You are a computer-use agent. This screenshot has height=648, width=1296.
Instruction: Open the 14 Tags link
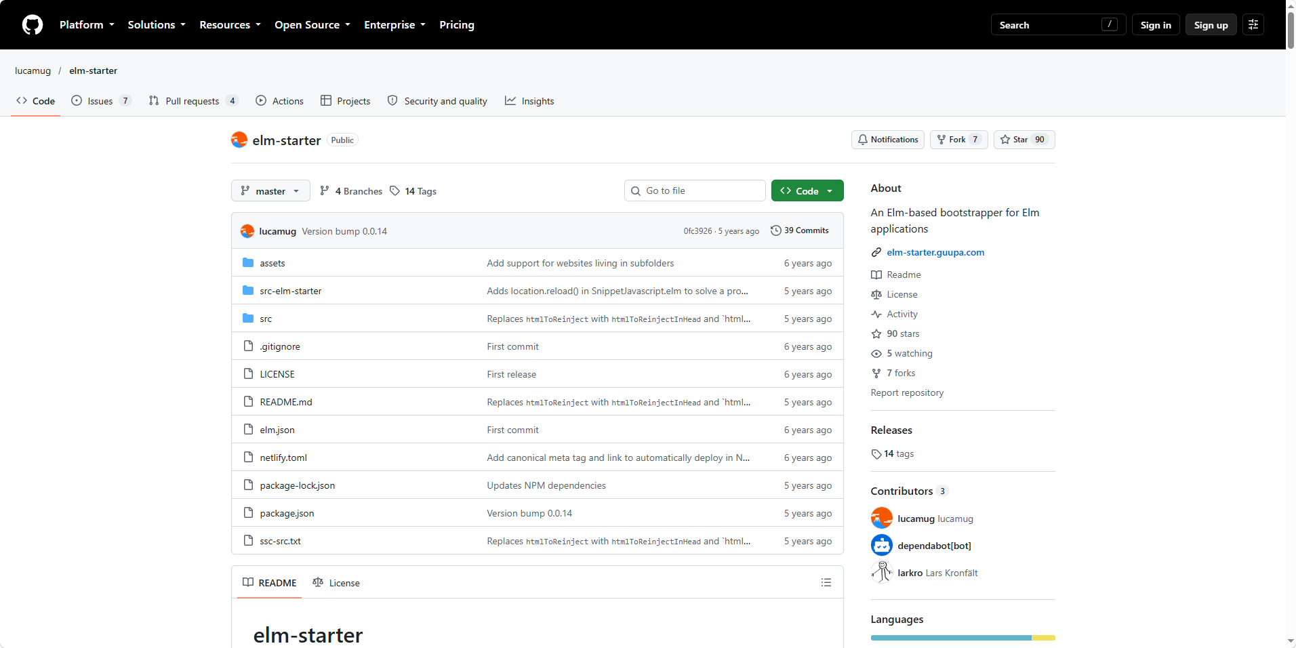[413, 191]
